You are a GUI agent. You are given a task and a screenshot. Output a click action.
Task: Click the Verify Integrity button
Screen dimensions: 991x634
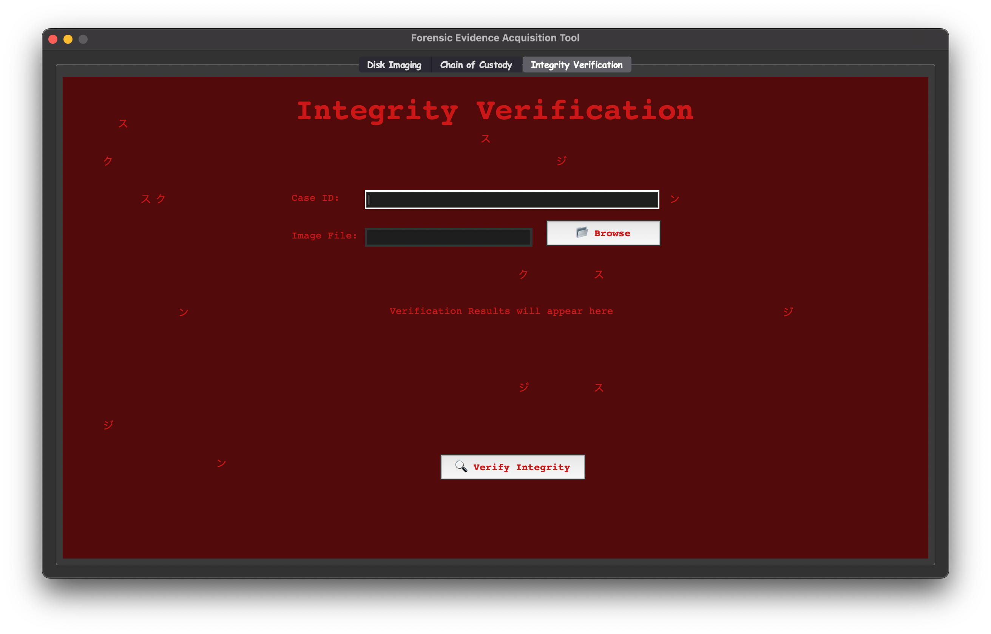coord(512,467)
